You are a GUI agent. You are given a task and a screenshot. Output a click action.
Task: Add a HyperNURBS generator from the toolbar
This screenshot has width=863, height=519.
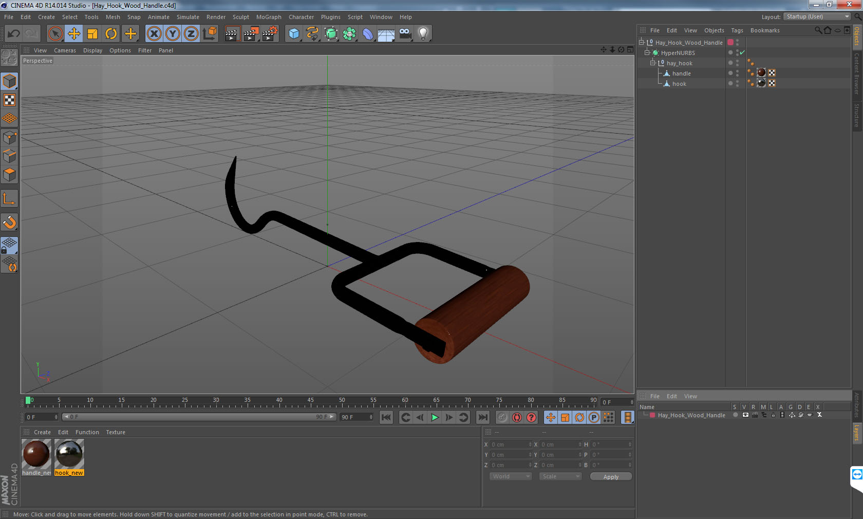331,34
